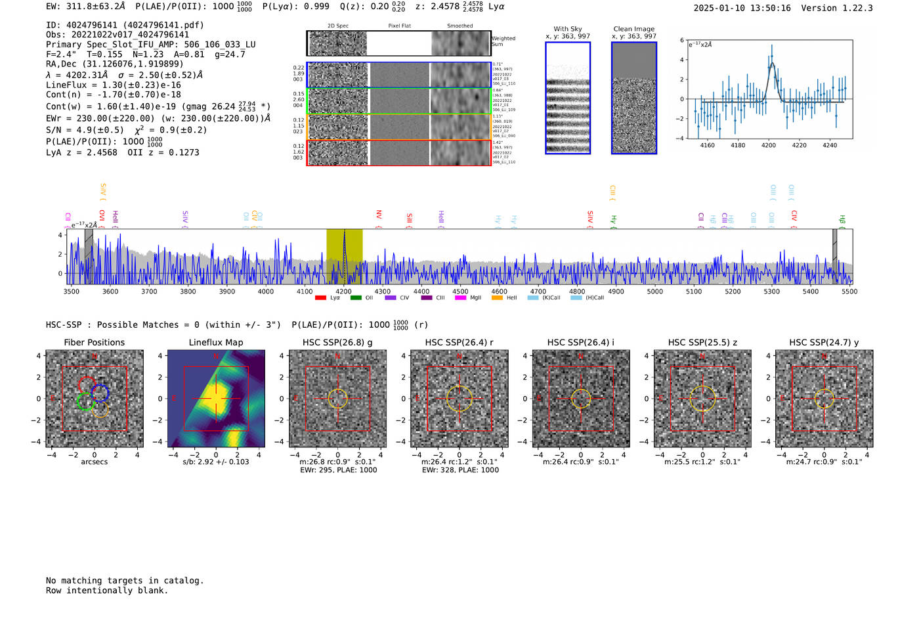Viewport: 919px width, 626px height.
Task: Click the Clean Image CCD panel
Action: (x=634, y=98)
